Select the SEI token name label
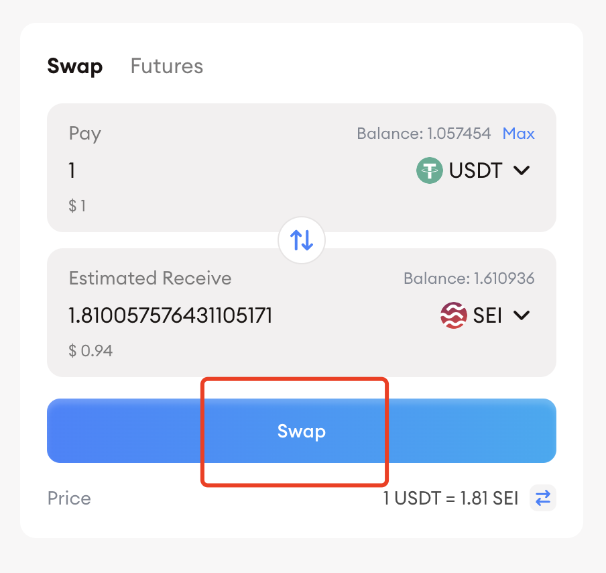 coord(487,315)
